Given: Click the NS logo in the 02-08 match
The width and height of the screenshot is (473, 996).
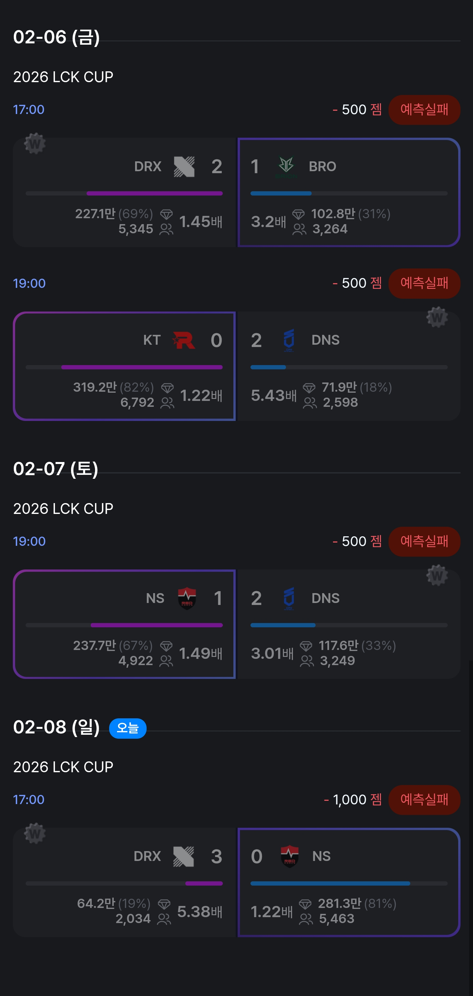Looking at the screenshot, I should pyautogui.click(x=289, y=856).
